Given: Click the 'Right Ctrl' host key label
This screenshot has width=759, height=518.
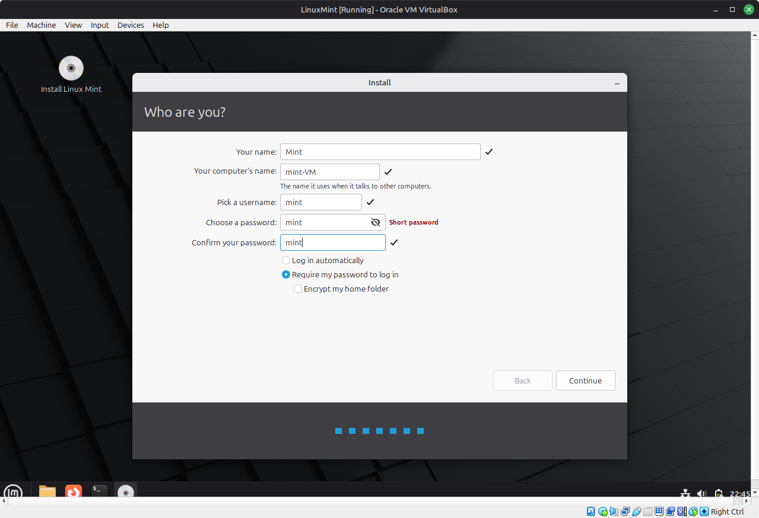Looking at the screenshot, I should click(727, 511).
